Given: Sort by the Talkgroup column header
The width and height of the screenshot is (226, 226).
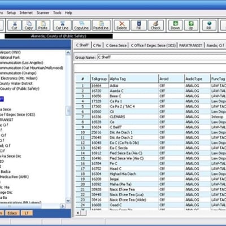Looking at the screenshot, I should (99, 79).
